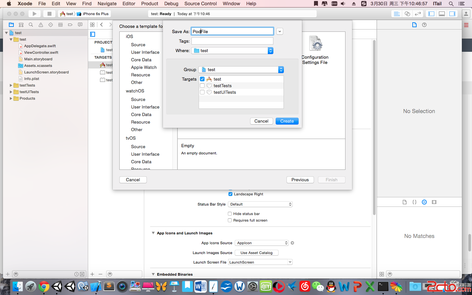Click the Previous button
Viewport: 472px width, 295px height.
tap(300, 180)
